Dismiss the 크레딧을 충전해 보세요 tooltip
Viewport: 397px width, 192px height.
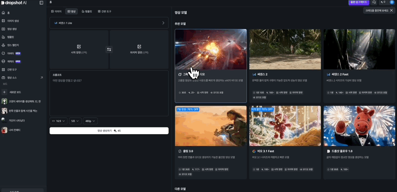tap(392, 10)
